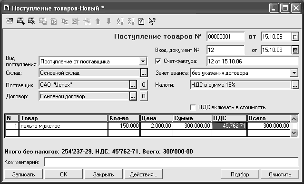Click the table scrollbar down arrow
The height and width of the screenshot is (184, 304).
(x=294, y=133)
